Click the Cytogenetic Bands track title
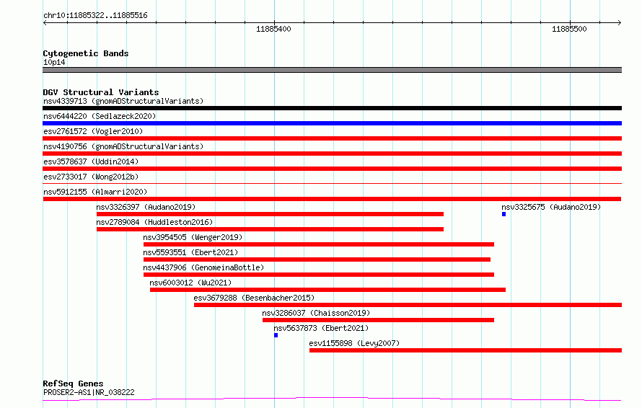642x408 pixels. click(86, 53)
